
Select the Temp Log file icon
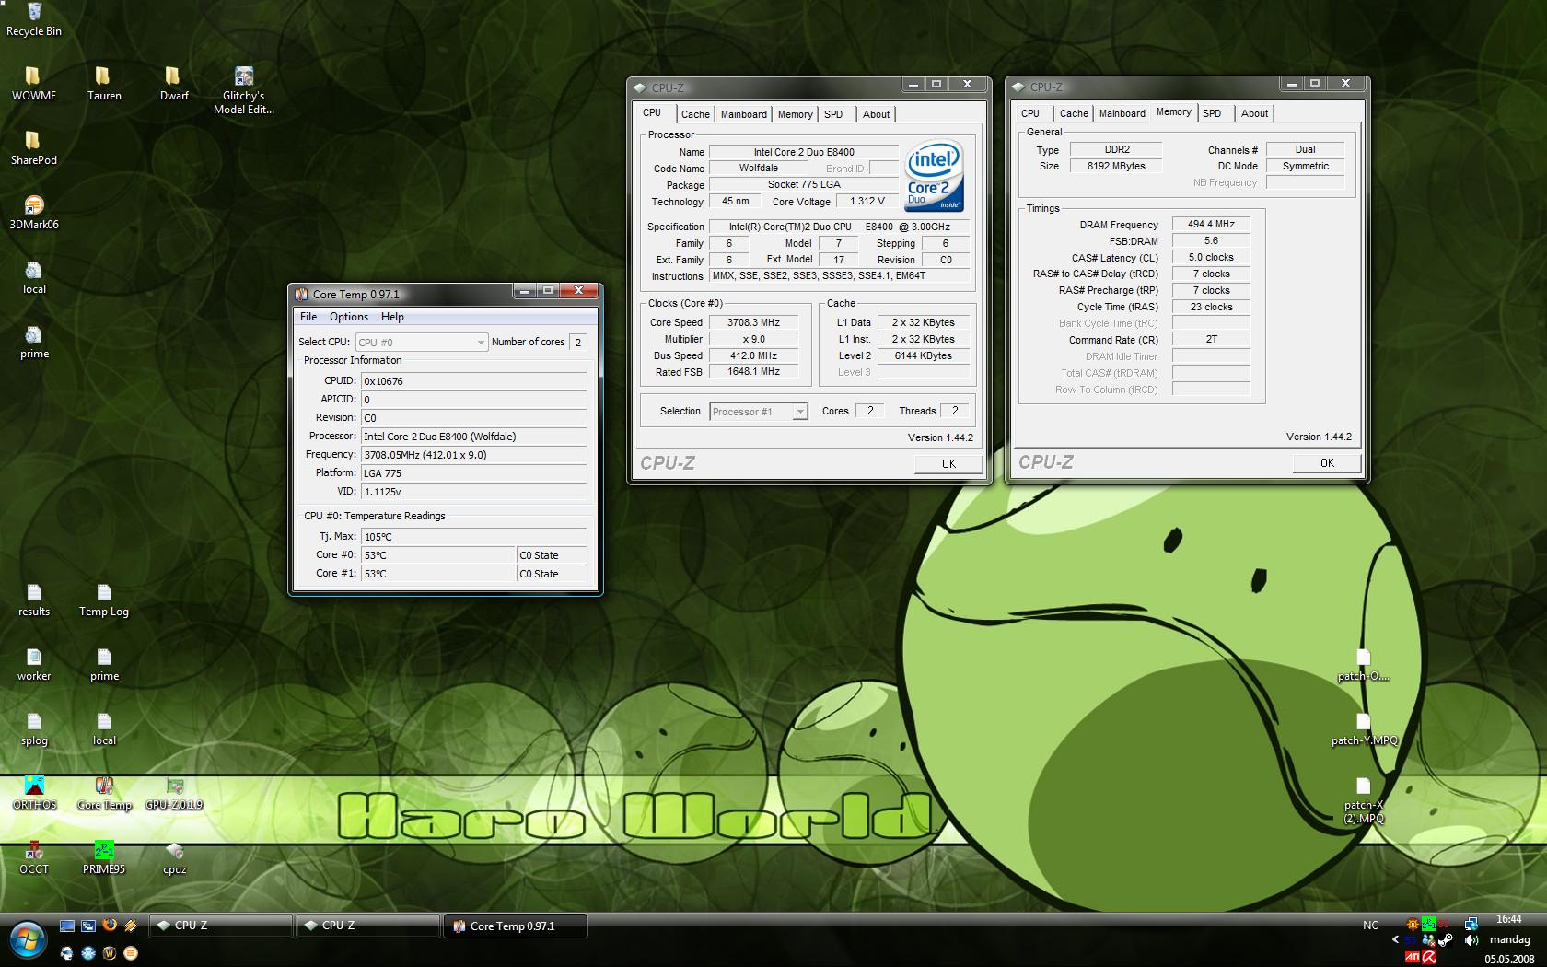[104, 600]
